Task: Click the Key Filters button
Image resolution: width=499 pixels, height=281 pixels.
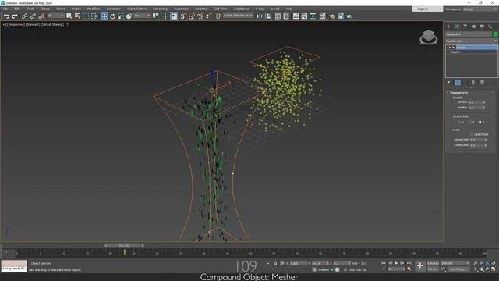Action: click(x=458, y=269)
